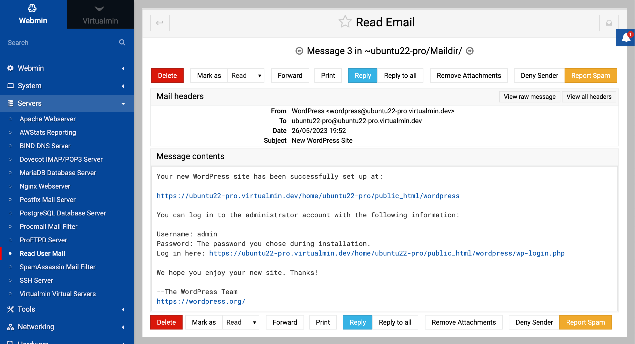Switch to the Virtualmin tab

[x=100, y=15]
